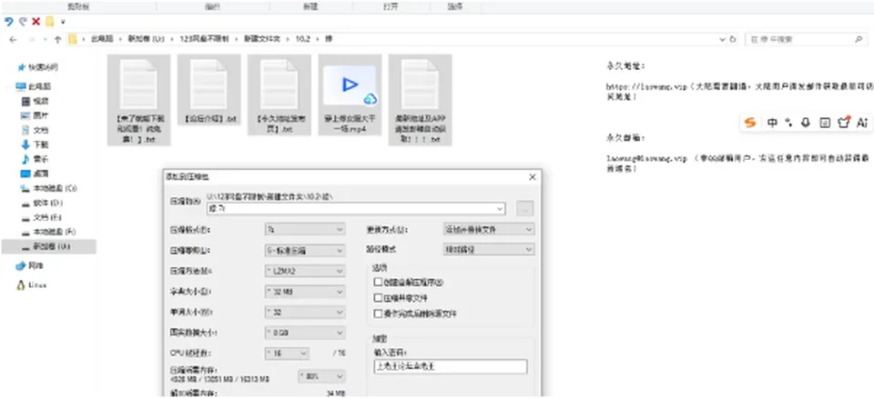Refresh the folder with the address bar refresh icon
Viewport: 874px width, 398px height.
tap(733, 39)
